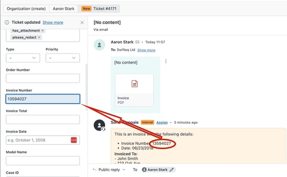Open the message options three-dot menu
287x177 pixels.
[x=166, y=61]
